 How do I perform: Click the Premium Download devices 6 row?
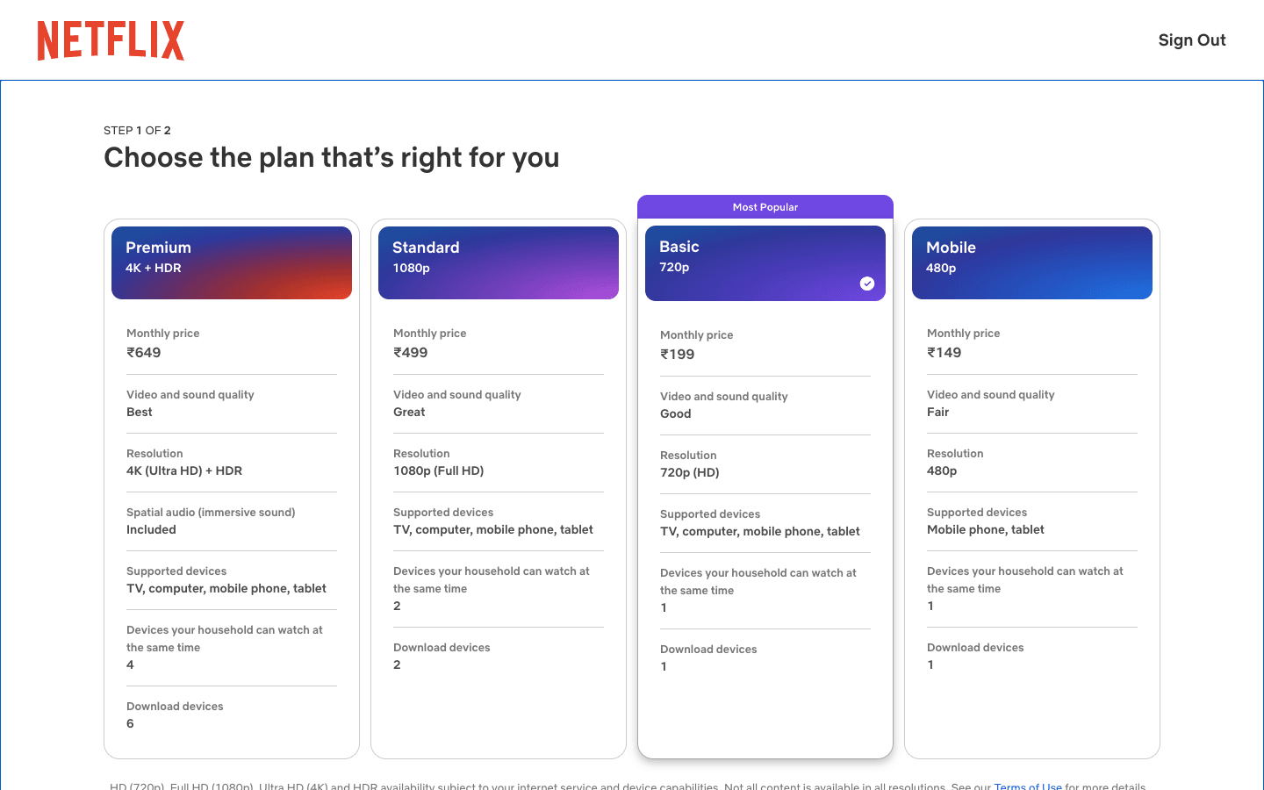click(x=232, y=715)
